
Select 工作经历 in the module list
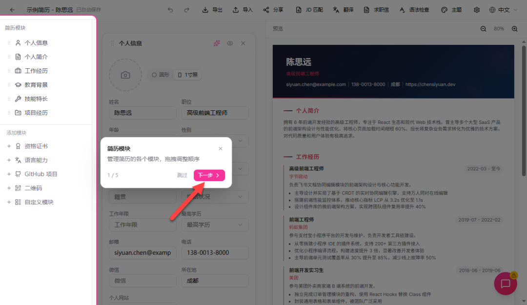click(x=36, y=71)
